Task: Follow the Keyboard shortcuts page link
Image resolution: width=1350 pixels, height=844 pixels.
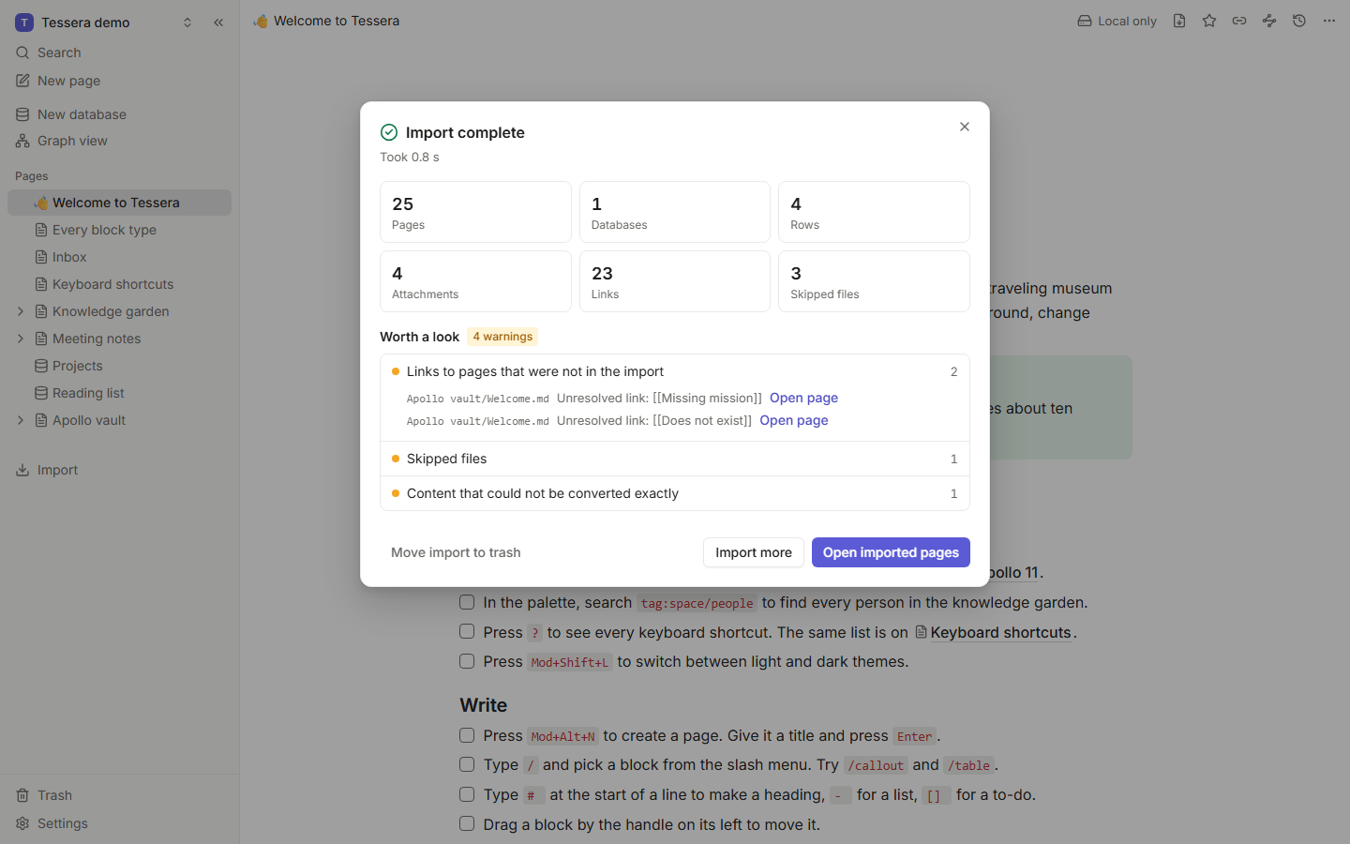Action: 993,632
